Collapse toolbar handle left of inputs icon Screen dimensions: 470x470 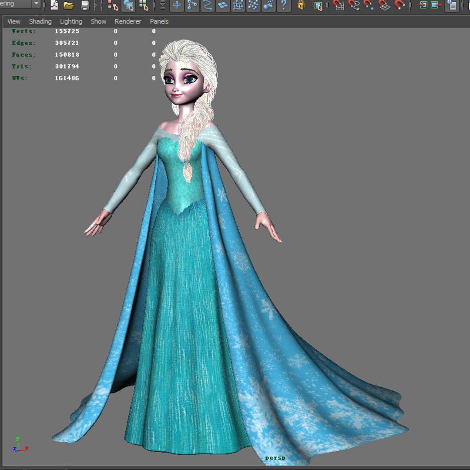[x=411, y=5]
